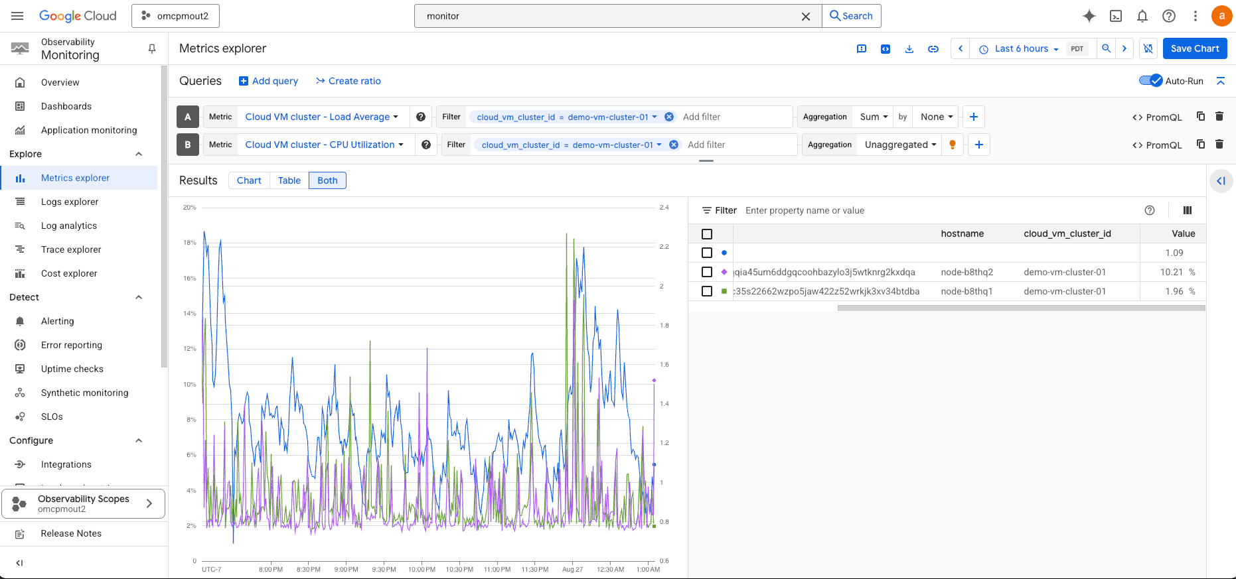Toggle visibility of query B badge
Screen dimensions: 1236x579
[188, 145]
